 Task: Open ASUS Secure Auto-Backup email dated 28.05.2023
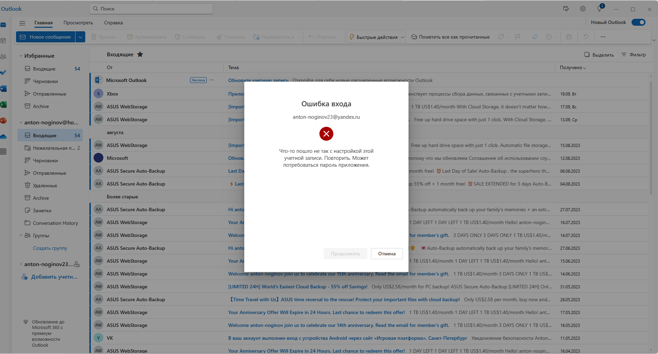click(x=370, y=299)
